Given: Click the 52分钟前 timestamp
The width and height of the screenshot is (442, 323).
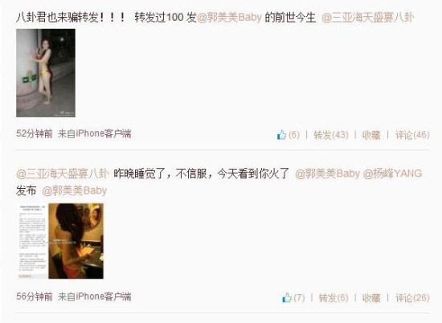Looking at the screenshot, I should 34,133.
